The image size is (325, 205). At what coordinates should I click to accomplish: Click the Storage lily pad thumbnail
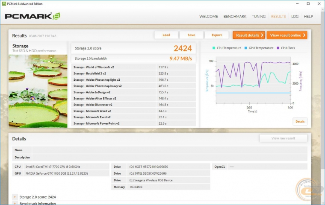point(38,91)
